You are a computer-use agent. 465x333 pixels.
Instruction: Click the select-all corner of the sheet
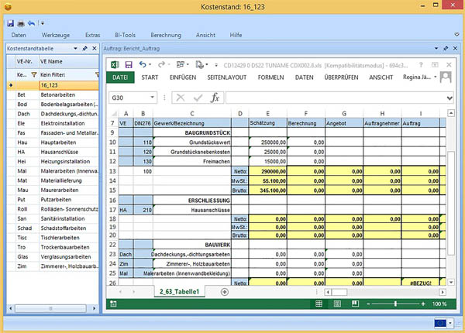(x=114, y=114)
